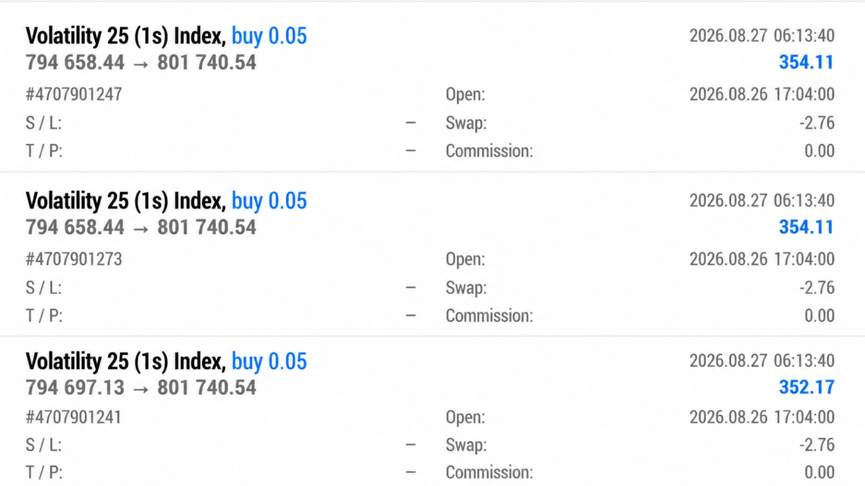The image size is (865, 486).
Task: Tap the first trade's price range 794 658.44 → 801 740.54
Action: [141, 63]
